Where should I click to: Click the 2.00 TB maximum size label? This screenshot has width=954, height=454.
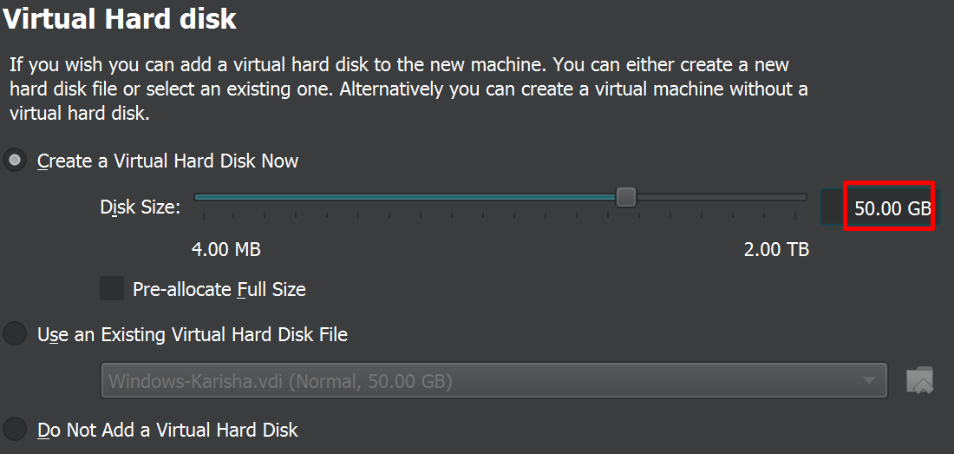pos(776,249)
